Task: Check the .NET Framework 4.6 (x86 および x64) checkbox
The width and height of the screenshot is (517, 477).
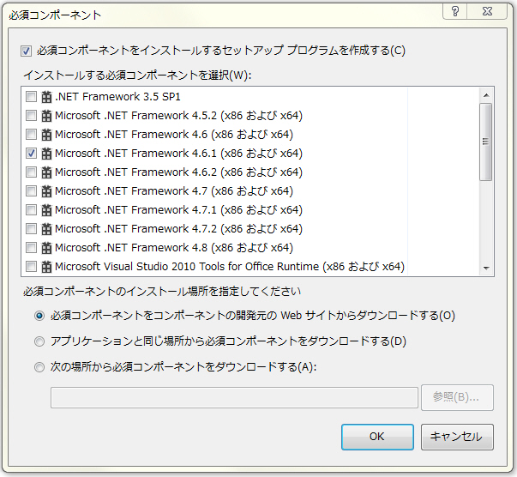Action: point(32,134)
